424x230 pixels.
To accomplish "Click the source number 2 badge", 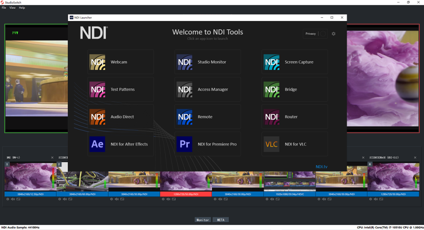I will pyautogui.click(x=59, y=164).
